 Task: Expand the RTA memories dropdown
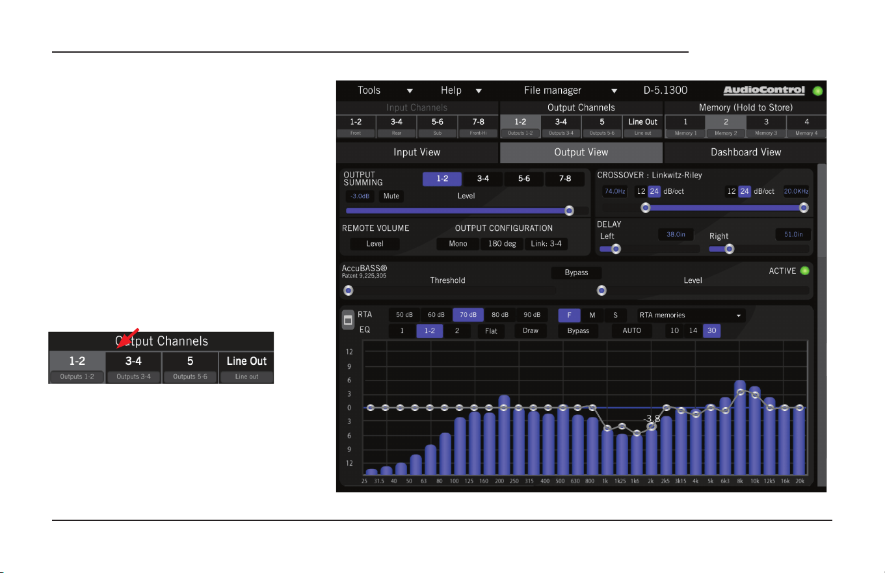pyautogui.click(x=691, y=315)
